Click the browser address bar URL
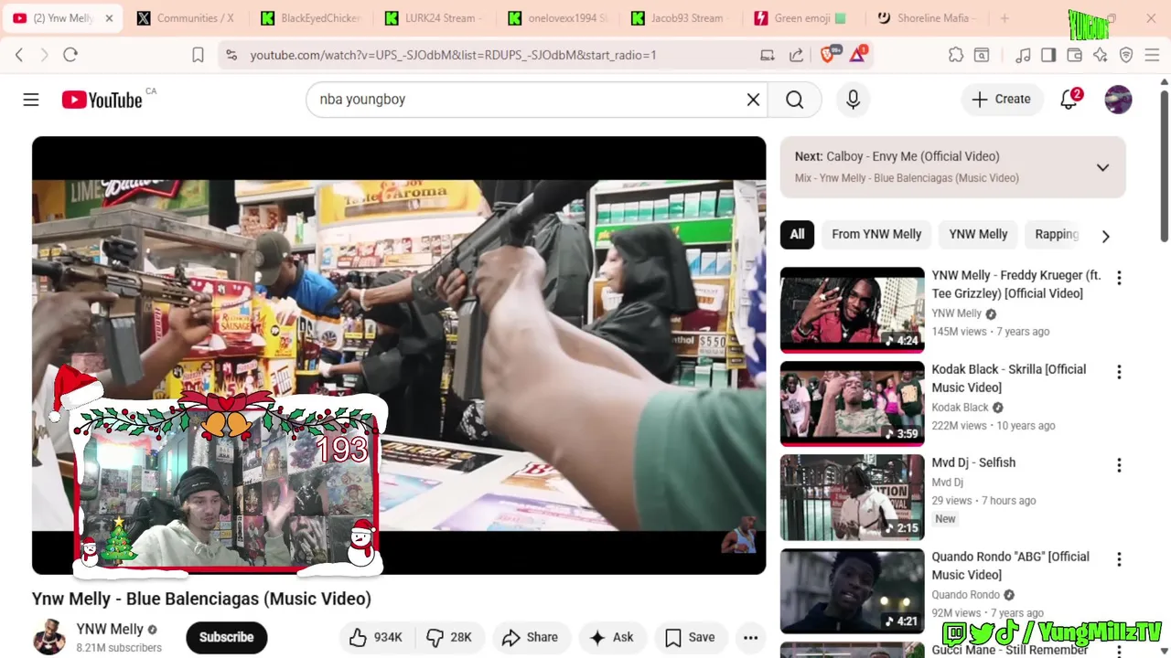This screenshot has height=658, width=1171. click(453, 55)
